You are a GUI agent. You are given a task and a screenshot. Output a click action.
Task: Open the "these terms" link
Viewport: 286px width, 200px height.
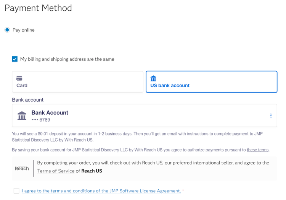[258, 150]
